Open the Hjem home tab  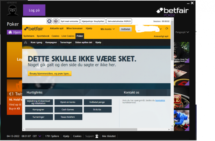[x=14, y=32]
